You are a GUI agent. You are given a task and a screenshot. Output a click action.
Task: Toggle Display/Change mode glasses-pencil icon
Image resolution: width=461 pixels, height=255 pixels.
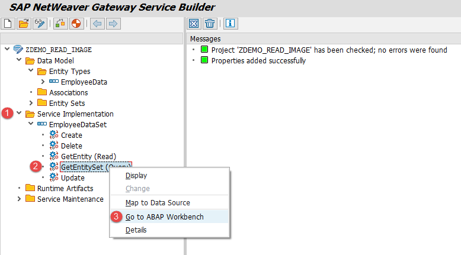click(x=40, y=24)
